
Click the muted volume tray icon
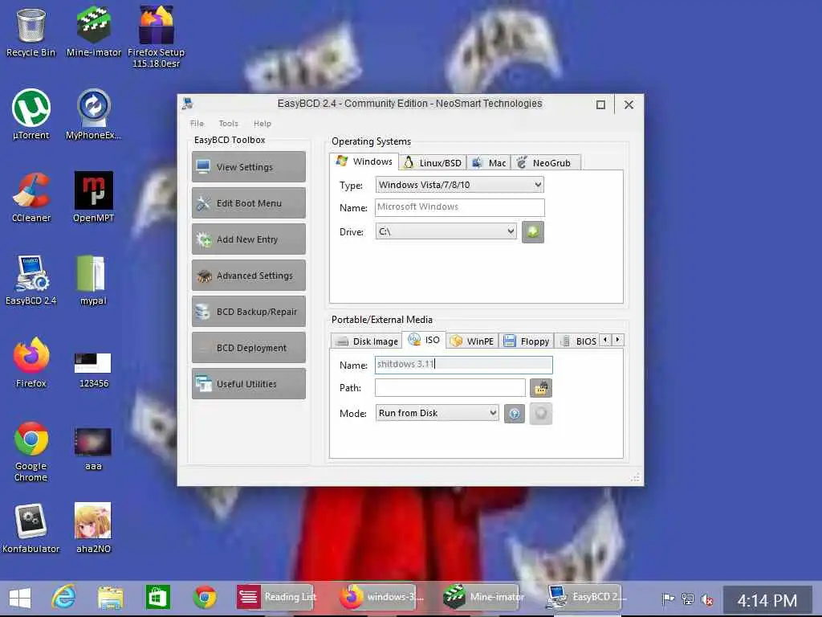[x=707, y=599]
